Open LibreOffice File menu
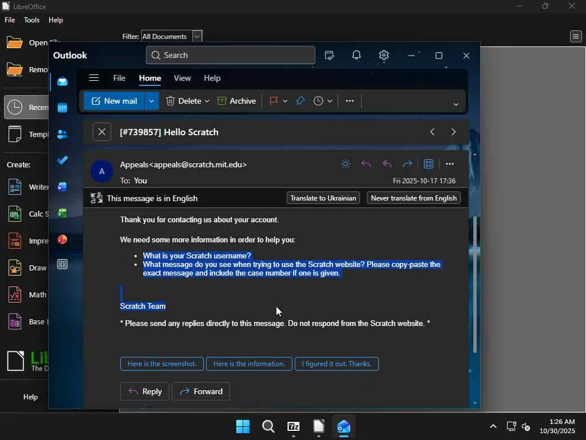 coord(10,20)
